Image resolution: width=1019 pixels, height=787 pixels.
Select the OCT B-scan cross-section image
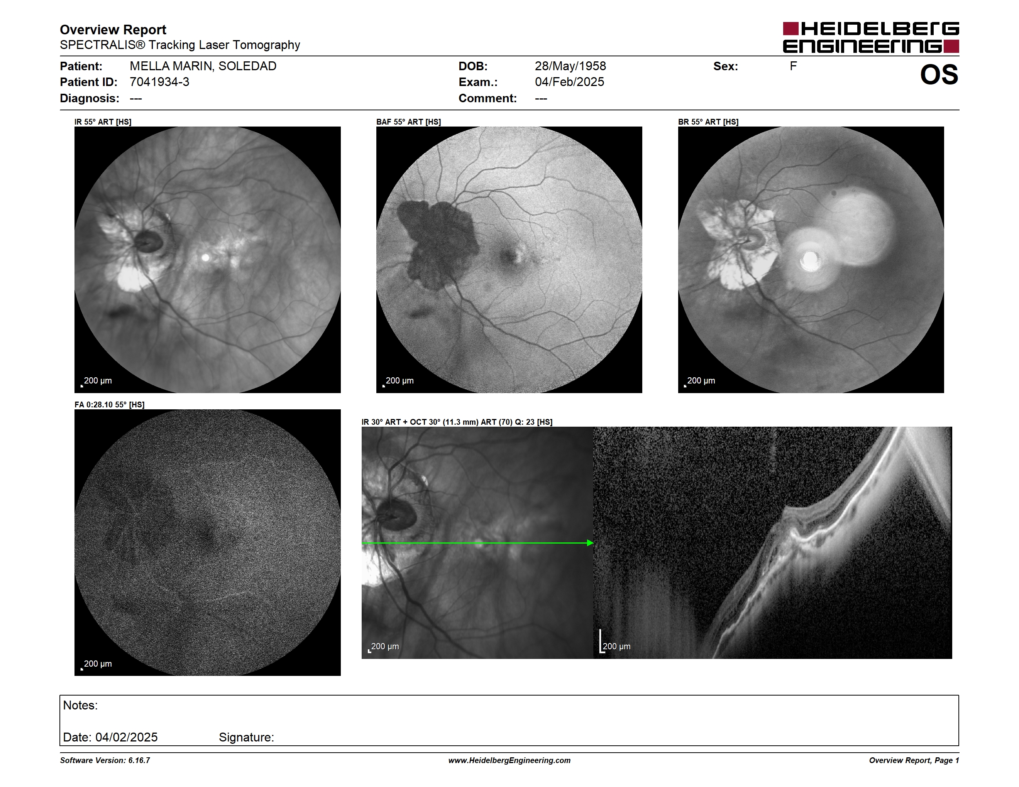pyautogui.click(x=773, y=543)
